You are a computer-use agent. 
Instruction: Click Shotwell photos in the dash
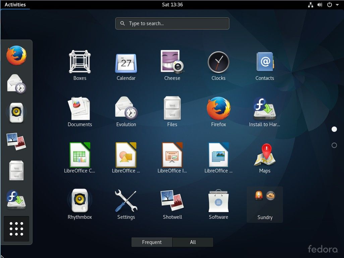click(16, 141)
